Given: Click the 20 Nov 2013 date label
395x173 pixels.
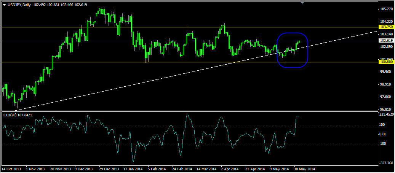Looking at the screenshot, I should (x=61, y=169).
